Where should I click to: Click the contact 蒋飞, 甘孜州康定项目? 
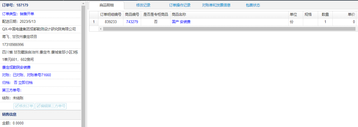tap(20, 37)
